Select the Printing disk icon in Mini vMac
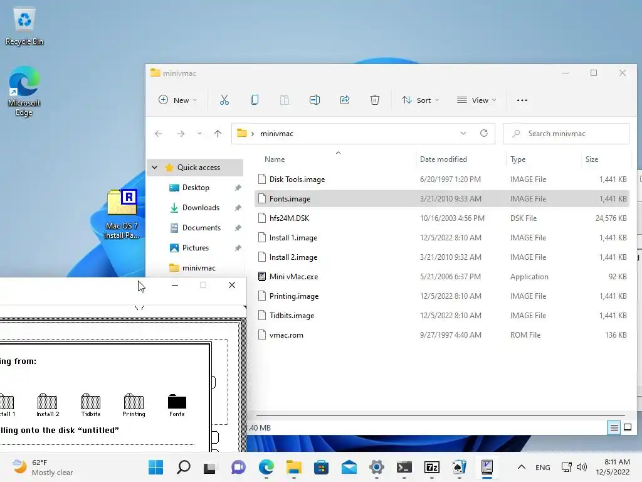This screenshot has height=482, width=642. coord(134,406)
